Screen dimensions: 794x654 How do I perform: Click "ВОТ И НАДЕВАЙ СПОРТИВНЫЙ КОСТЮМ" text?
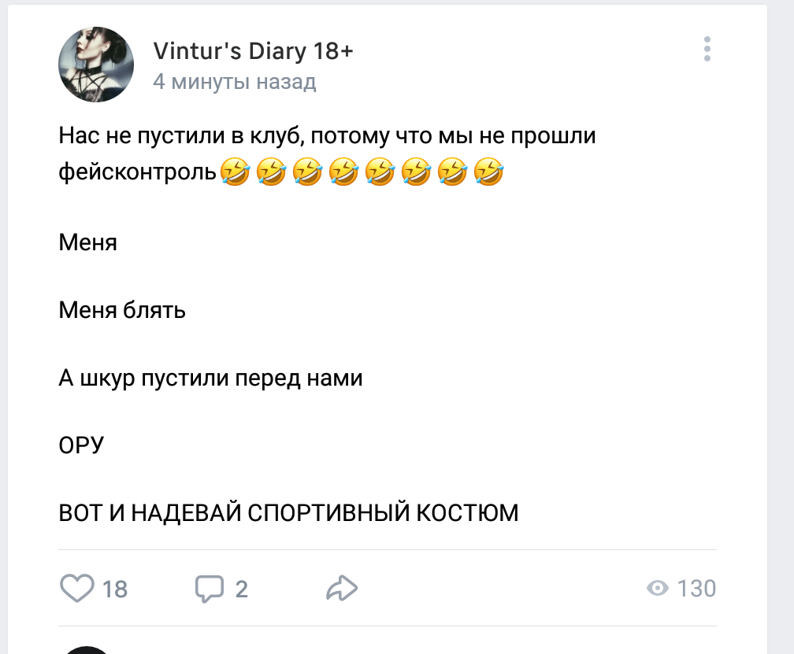[288, 513]
